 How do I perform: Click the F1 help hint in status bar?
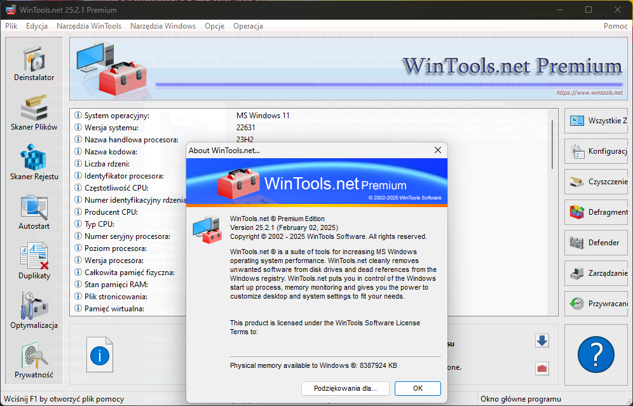[64, 399]
